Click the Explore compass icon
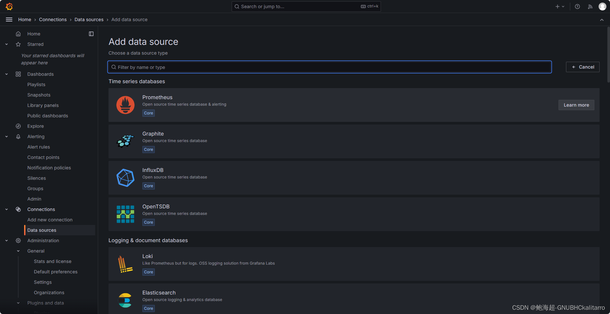Viewport: 610px width, 314px height. (18, 126)
